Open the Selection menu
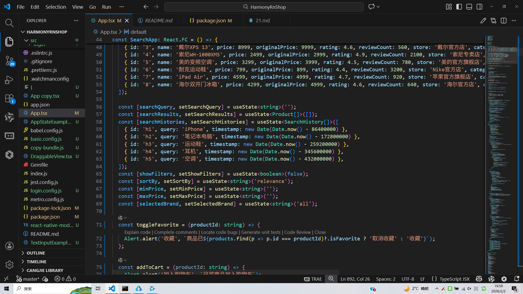 tap(56, 7)
